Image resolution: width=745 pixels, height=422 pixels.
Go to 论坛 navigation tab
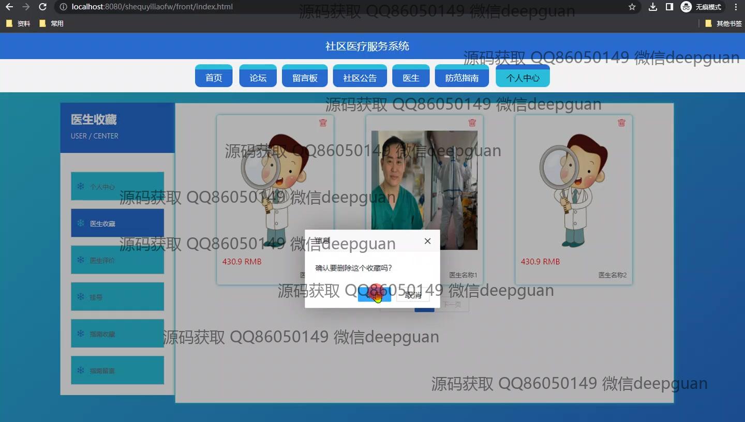pos(258,78)
